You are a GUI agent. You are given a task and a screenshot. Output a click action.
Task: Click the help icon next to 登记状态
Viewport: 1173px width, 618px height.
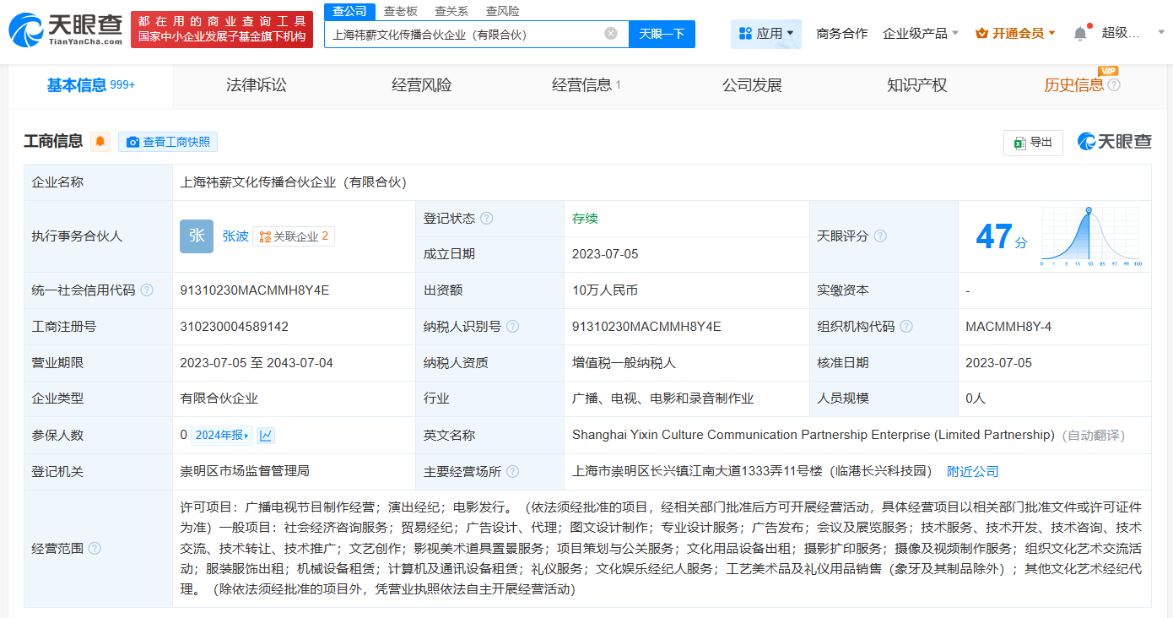click(487, 218)
